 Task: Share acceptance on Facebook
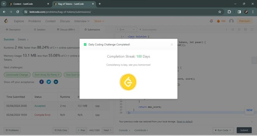coord(41,82)
